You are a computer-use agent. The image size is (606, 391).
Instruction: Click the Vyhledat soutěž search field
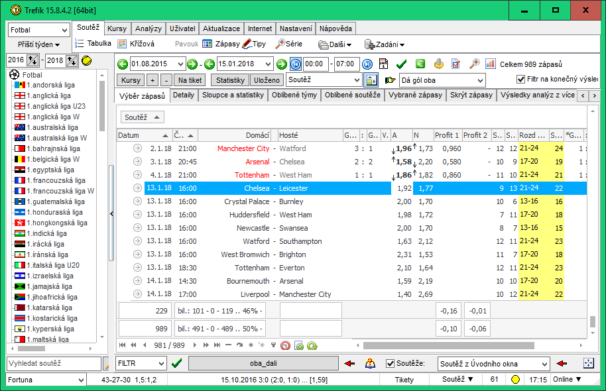[x=54, y=363]
